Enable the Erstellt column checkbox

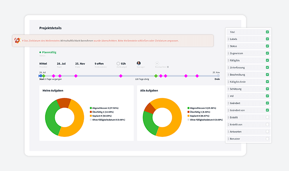[x=267, y=117]
